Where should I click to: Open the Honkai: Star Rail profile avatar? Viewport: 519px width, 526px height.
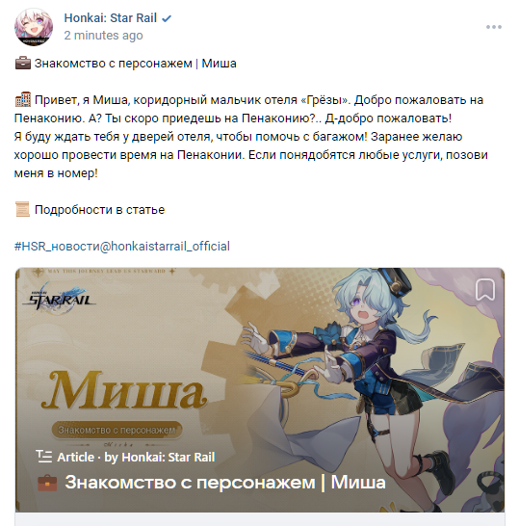click(34, 27)
